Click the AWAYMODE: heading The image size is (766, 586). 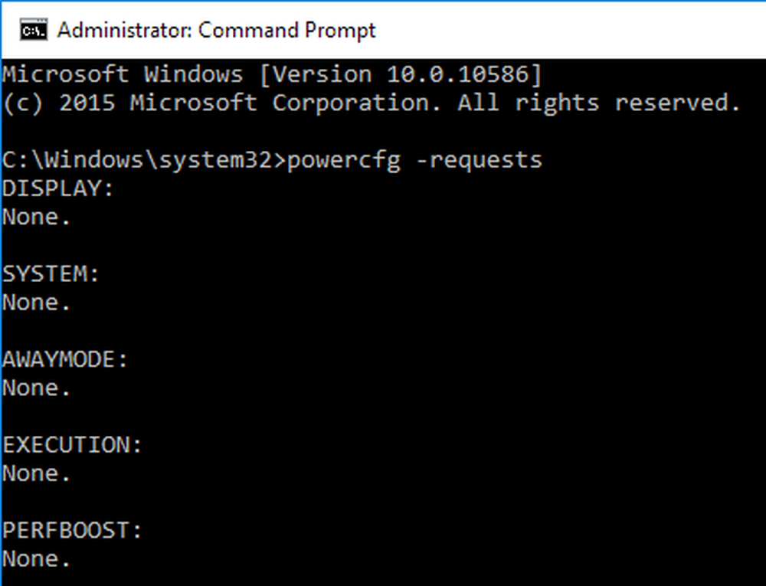(x=65, y=360)
